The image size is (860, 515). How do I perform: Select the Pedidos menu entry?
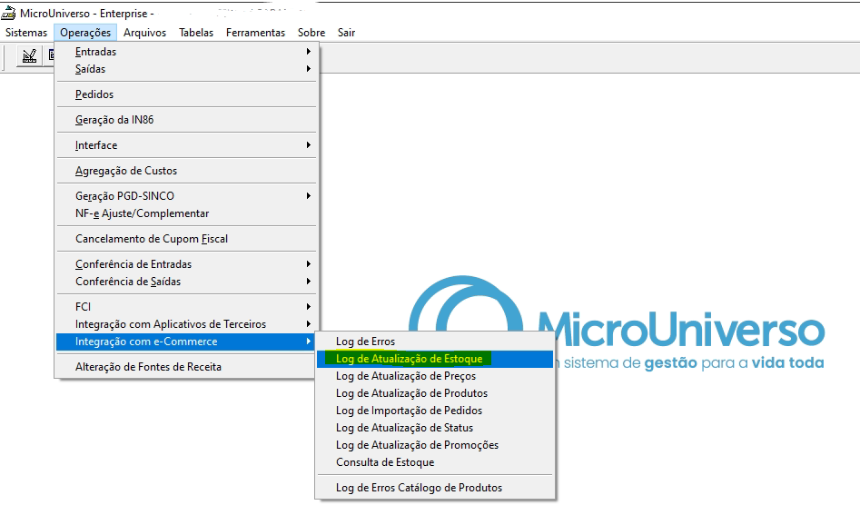187,94
